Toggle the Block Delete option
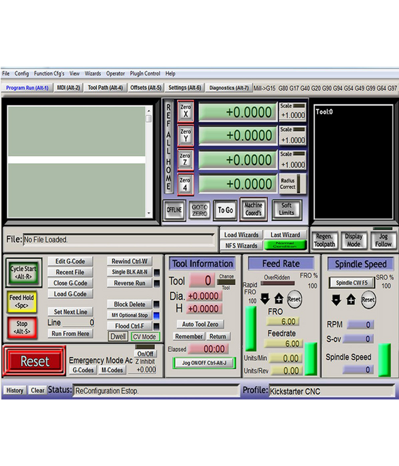Image resolution: width=399 pixels, height=466 pixels. click(129, 304)
